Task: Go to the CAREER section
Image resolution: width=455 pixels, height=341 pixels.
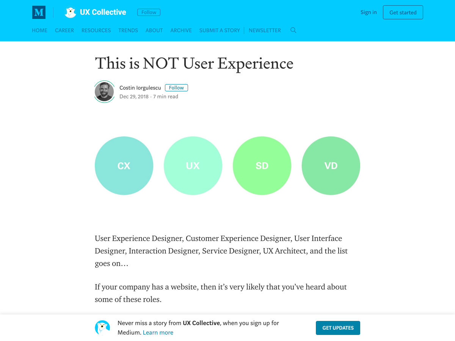Action: tap(64, 30)
